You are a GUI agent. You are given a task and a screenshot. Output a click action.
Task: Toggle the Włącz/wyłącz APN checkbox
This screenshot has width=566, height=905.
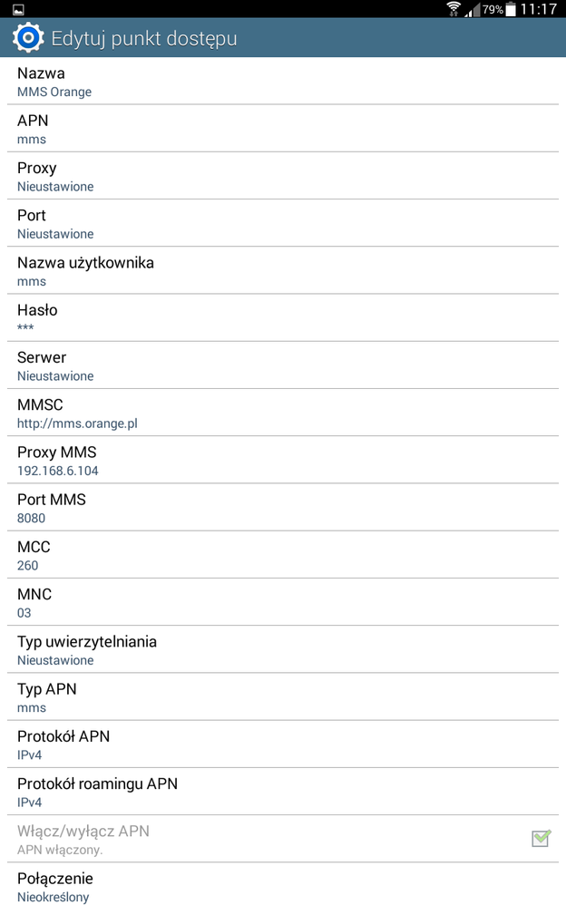pyautogui.click(x=541, y=839)
